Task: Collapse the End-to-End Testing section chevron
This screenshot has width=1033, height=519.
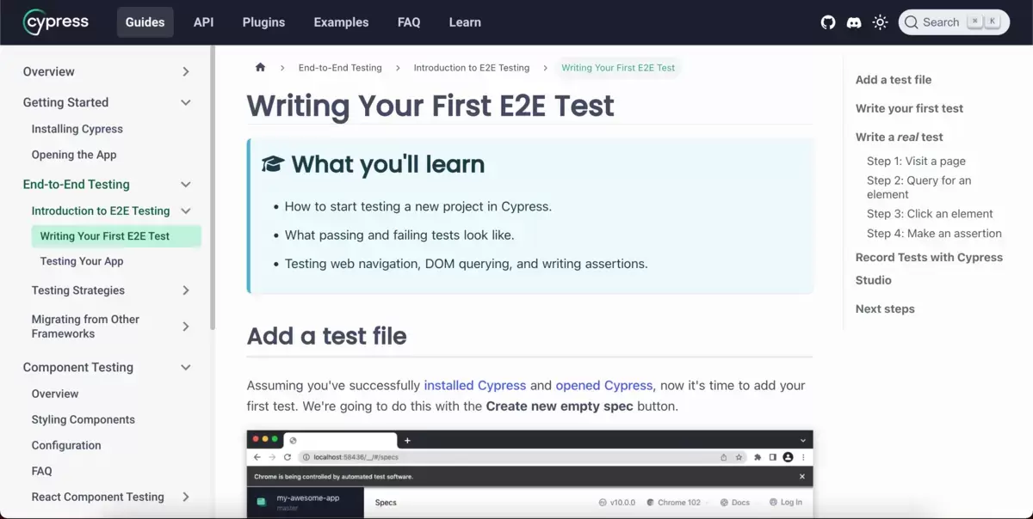Action: point(185,184)
